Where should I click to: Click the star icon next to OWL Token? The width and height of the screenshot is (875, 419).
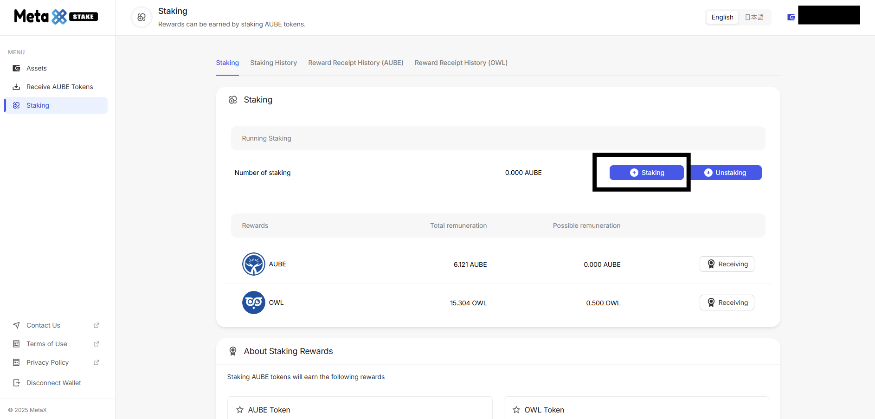tap(516, 410)
